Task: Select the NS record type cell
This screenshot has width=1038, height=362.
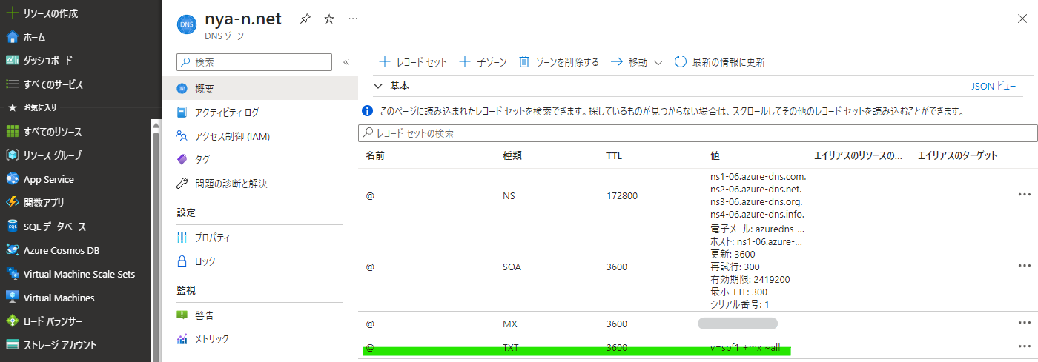Action: click(509, 196)
